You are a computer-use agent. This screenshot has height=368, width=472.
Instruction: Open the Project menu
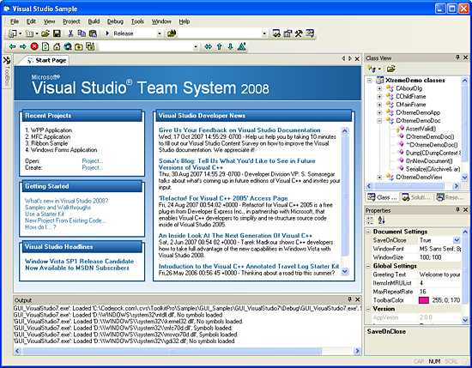coord(71,21)
